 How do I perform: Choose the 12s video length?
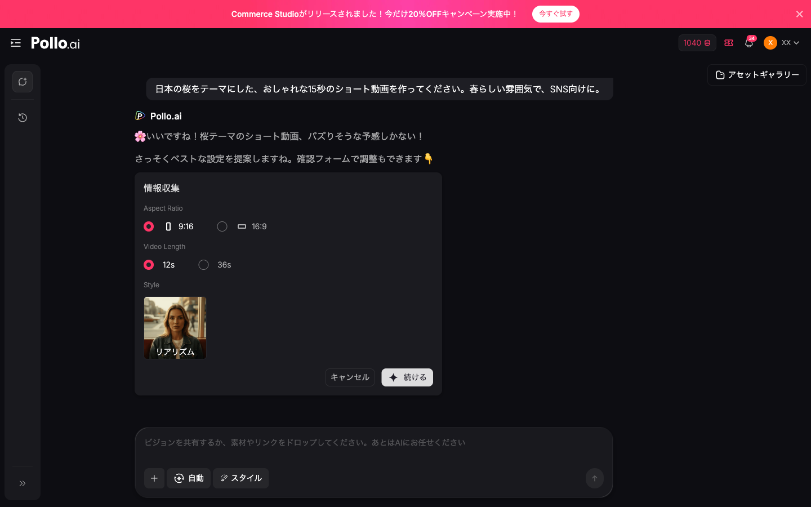pos(149,265)
